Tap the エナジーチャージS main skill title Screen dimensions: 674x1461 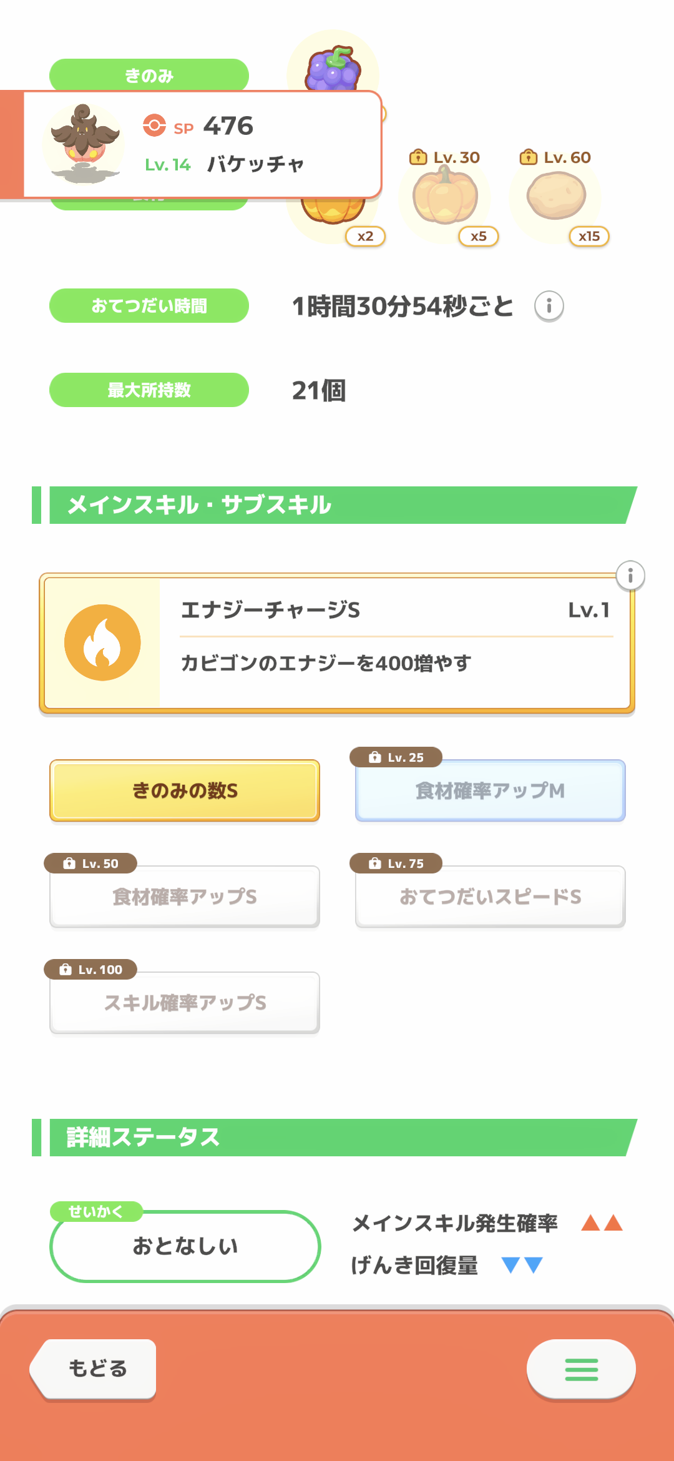coord(270,610)
